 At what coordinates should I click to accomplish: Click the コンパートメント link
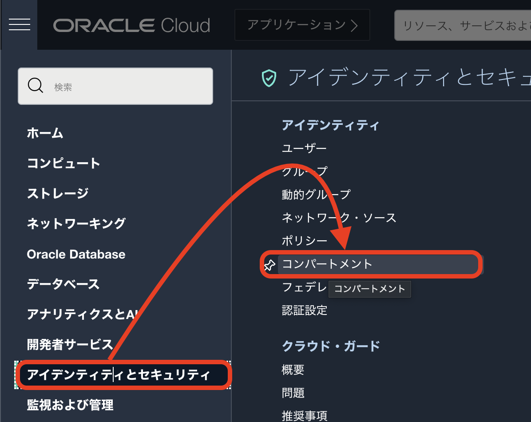pyautogui.click(x=328, y=264)
